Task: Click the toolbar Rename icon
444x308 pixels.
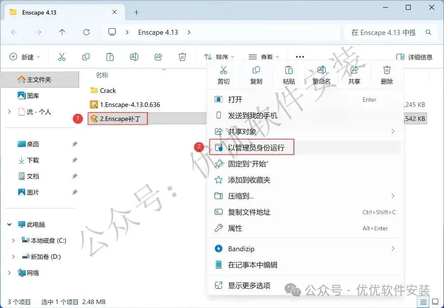Action: click(x=134, y=57)
